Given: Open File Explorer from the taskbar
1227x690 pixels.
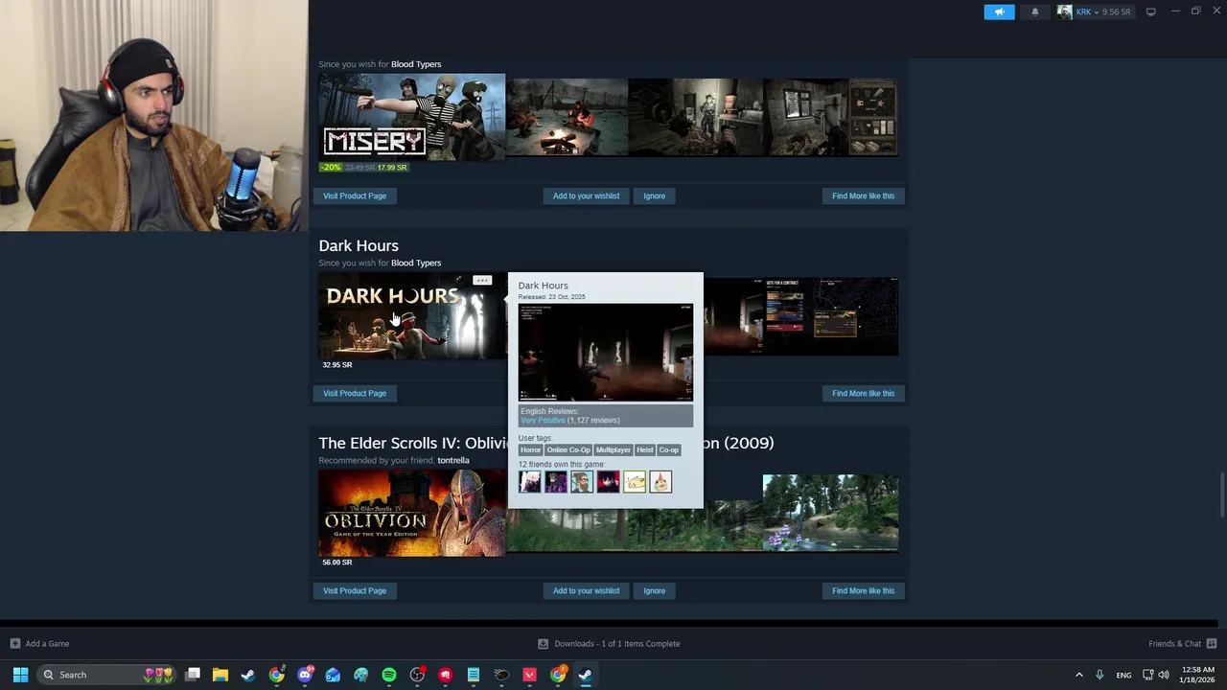Looking at the screenshot, I should tap(220, 675).
